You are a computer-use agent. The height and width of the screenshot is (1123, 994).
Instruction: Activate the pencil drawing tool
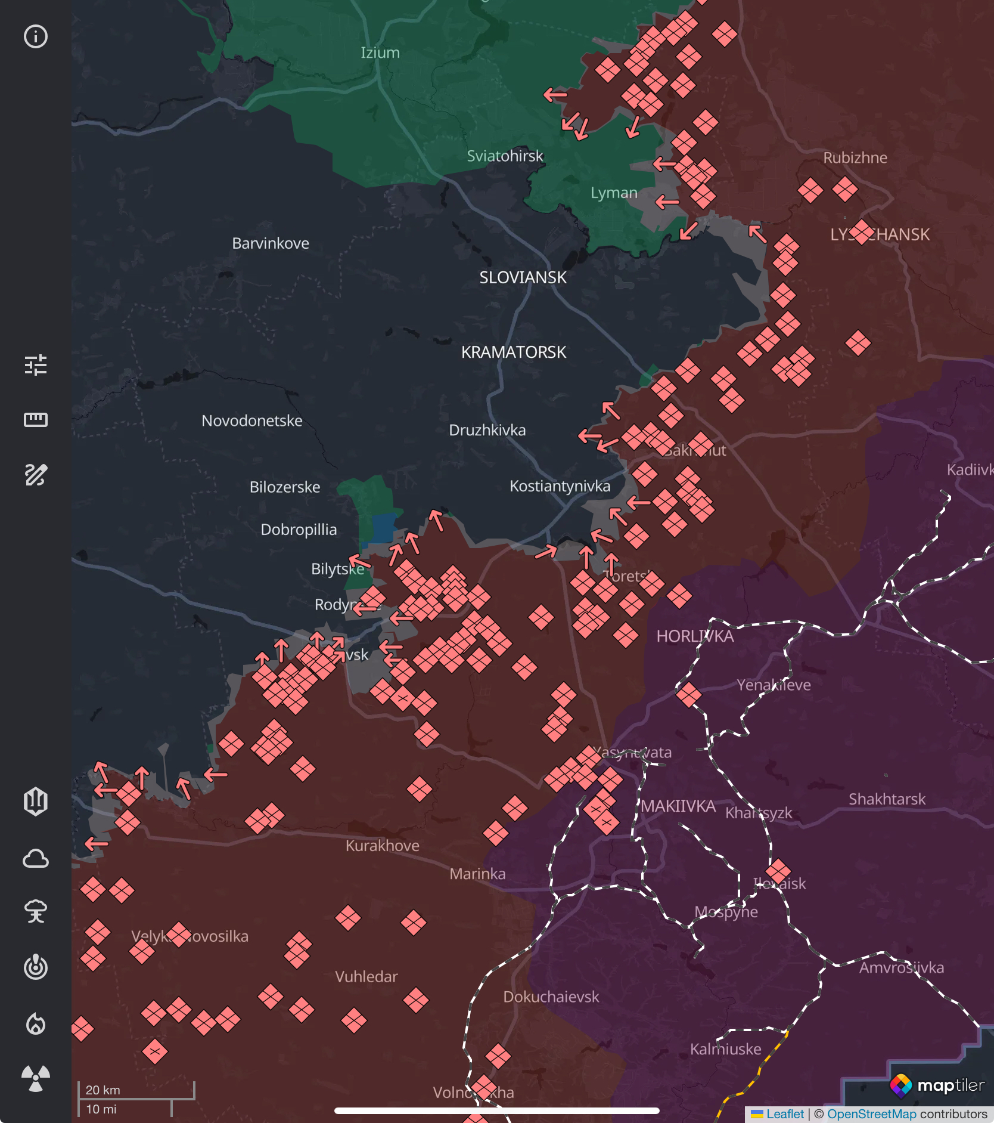[36, 475]
